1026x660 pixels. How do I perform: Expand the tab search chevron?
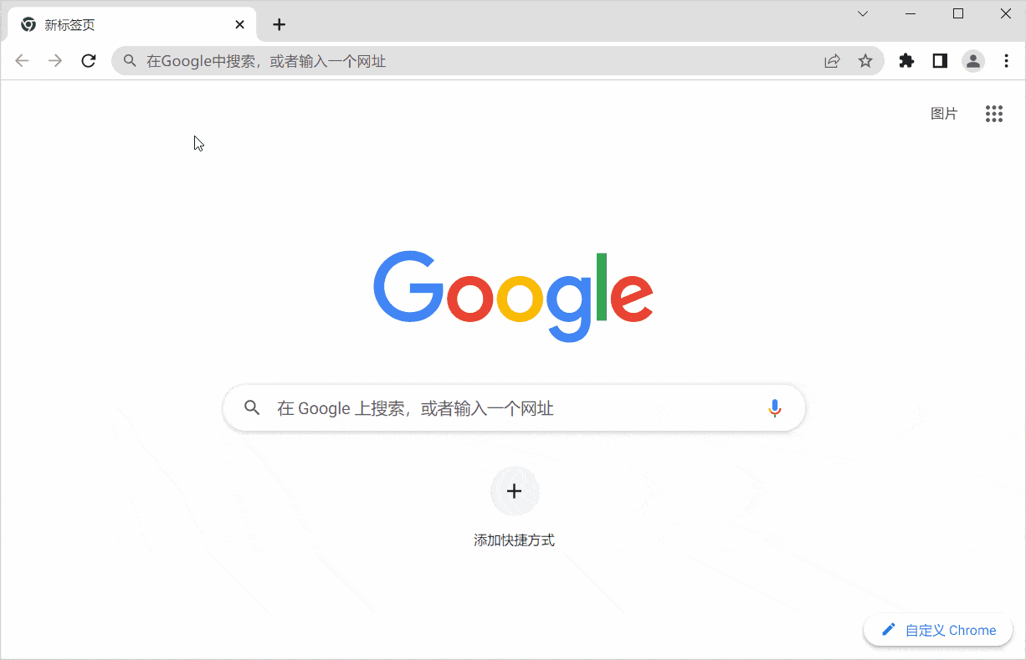[x=863, y=13]
